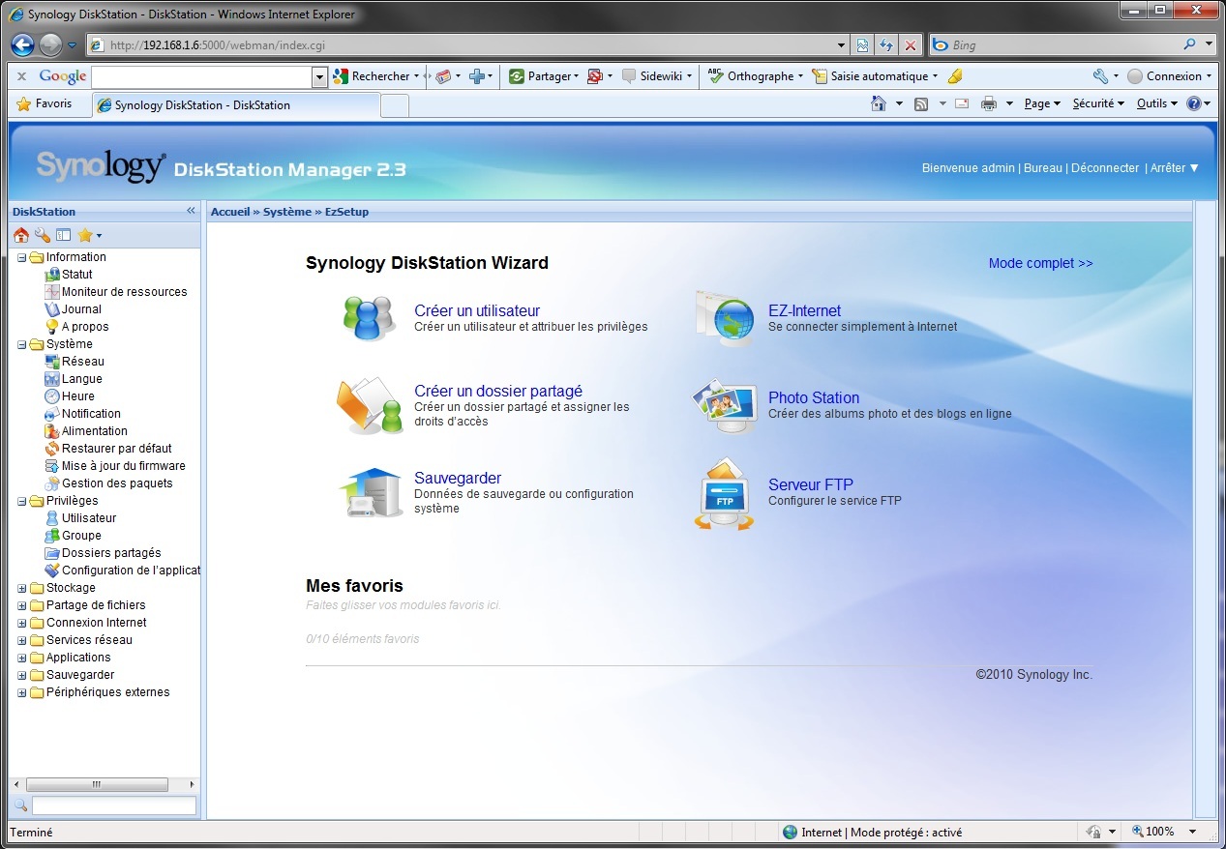Click the Google toolbar search field
1226x849 pixels.
pyautogui.click(x=202, y=76)
